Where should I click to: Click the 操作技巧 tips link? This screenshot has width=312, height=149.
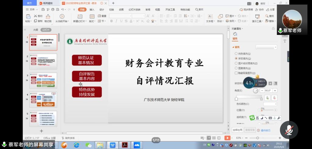[x=265, y=130]
